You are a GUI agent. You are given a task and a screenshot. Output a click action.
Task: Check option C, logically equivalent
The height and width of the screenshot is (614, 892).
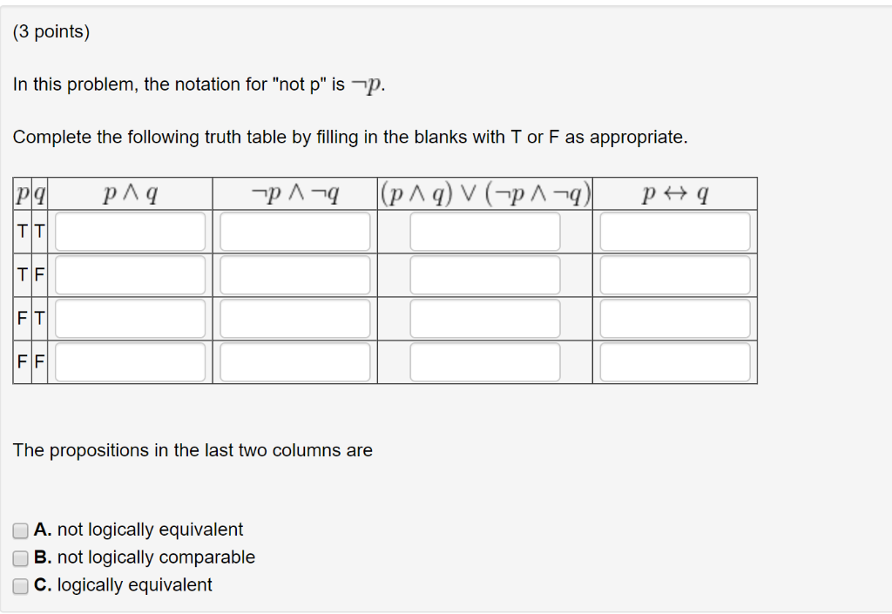pos(19,585)
